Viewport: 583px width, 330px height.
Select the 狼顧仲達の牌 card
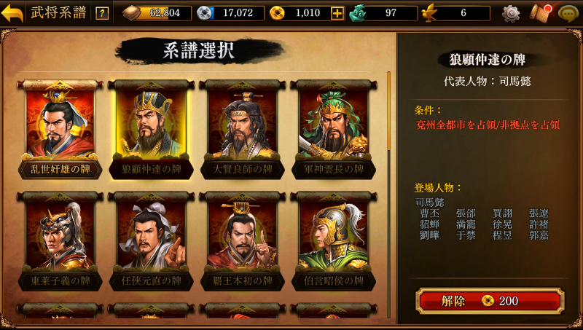pyautogui.click(x=151, y=130)
